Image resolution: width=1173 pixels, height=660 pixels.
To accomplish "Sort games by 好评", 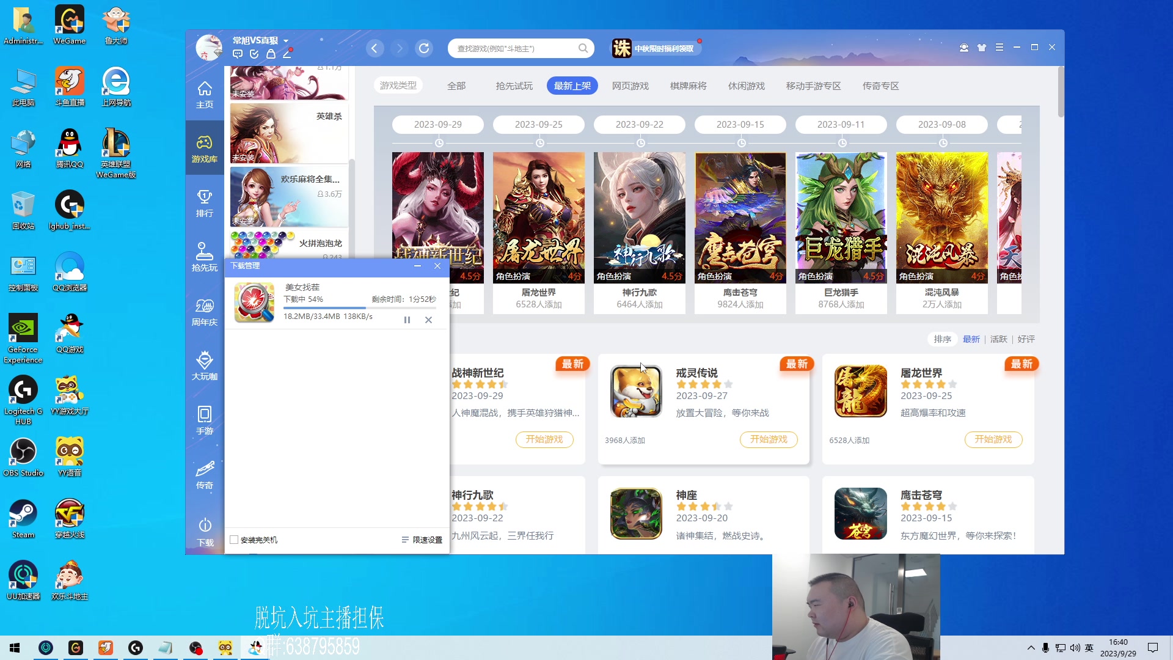I will (x=1026, y=339).
